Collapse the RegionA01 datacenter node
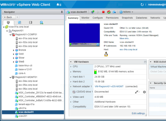Image resolution: width=166 pixels, height=121 pixels. tap(7, 31)
